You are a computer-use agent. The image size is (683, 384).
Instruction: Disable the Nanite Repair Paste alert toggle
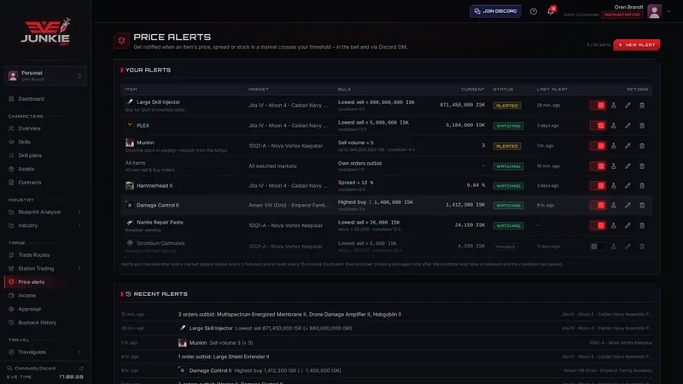[597, 225]
